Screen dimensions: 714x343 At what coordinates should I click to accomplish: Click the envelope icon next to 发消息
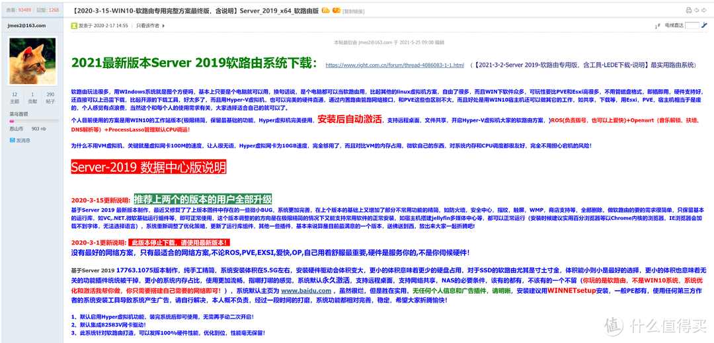tap(13, 141)
